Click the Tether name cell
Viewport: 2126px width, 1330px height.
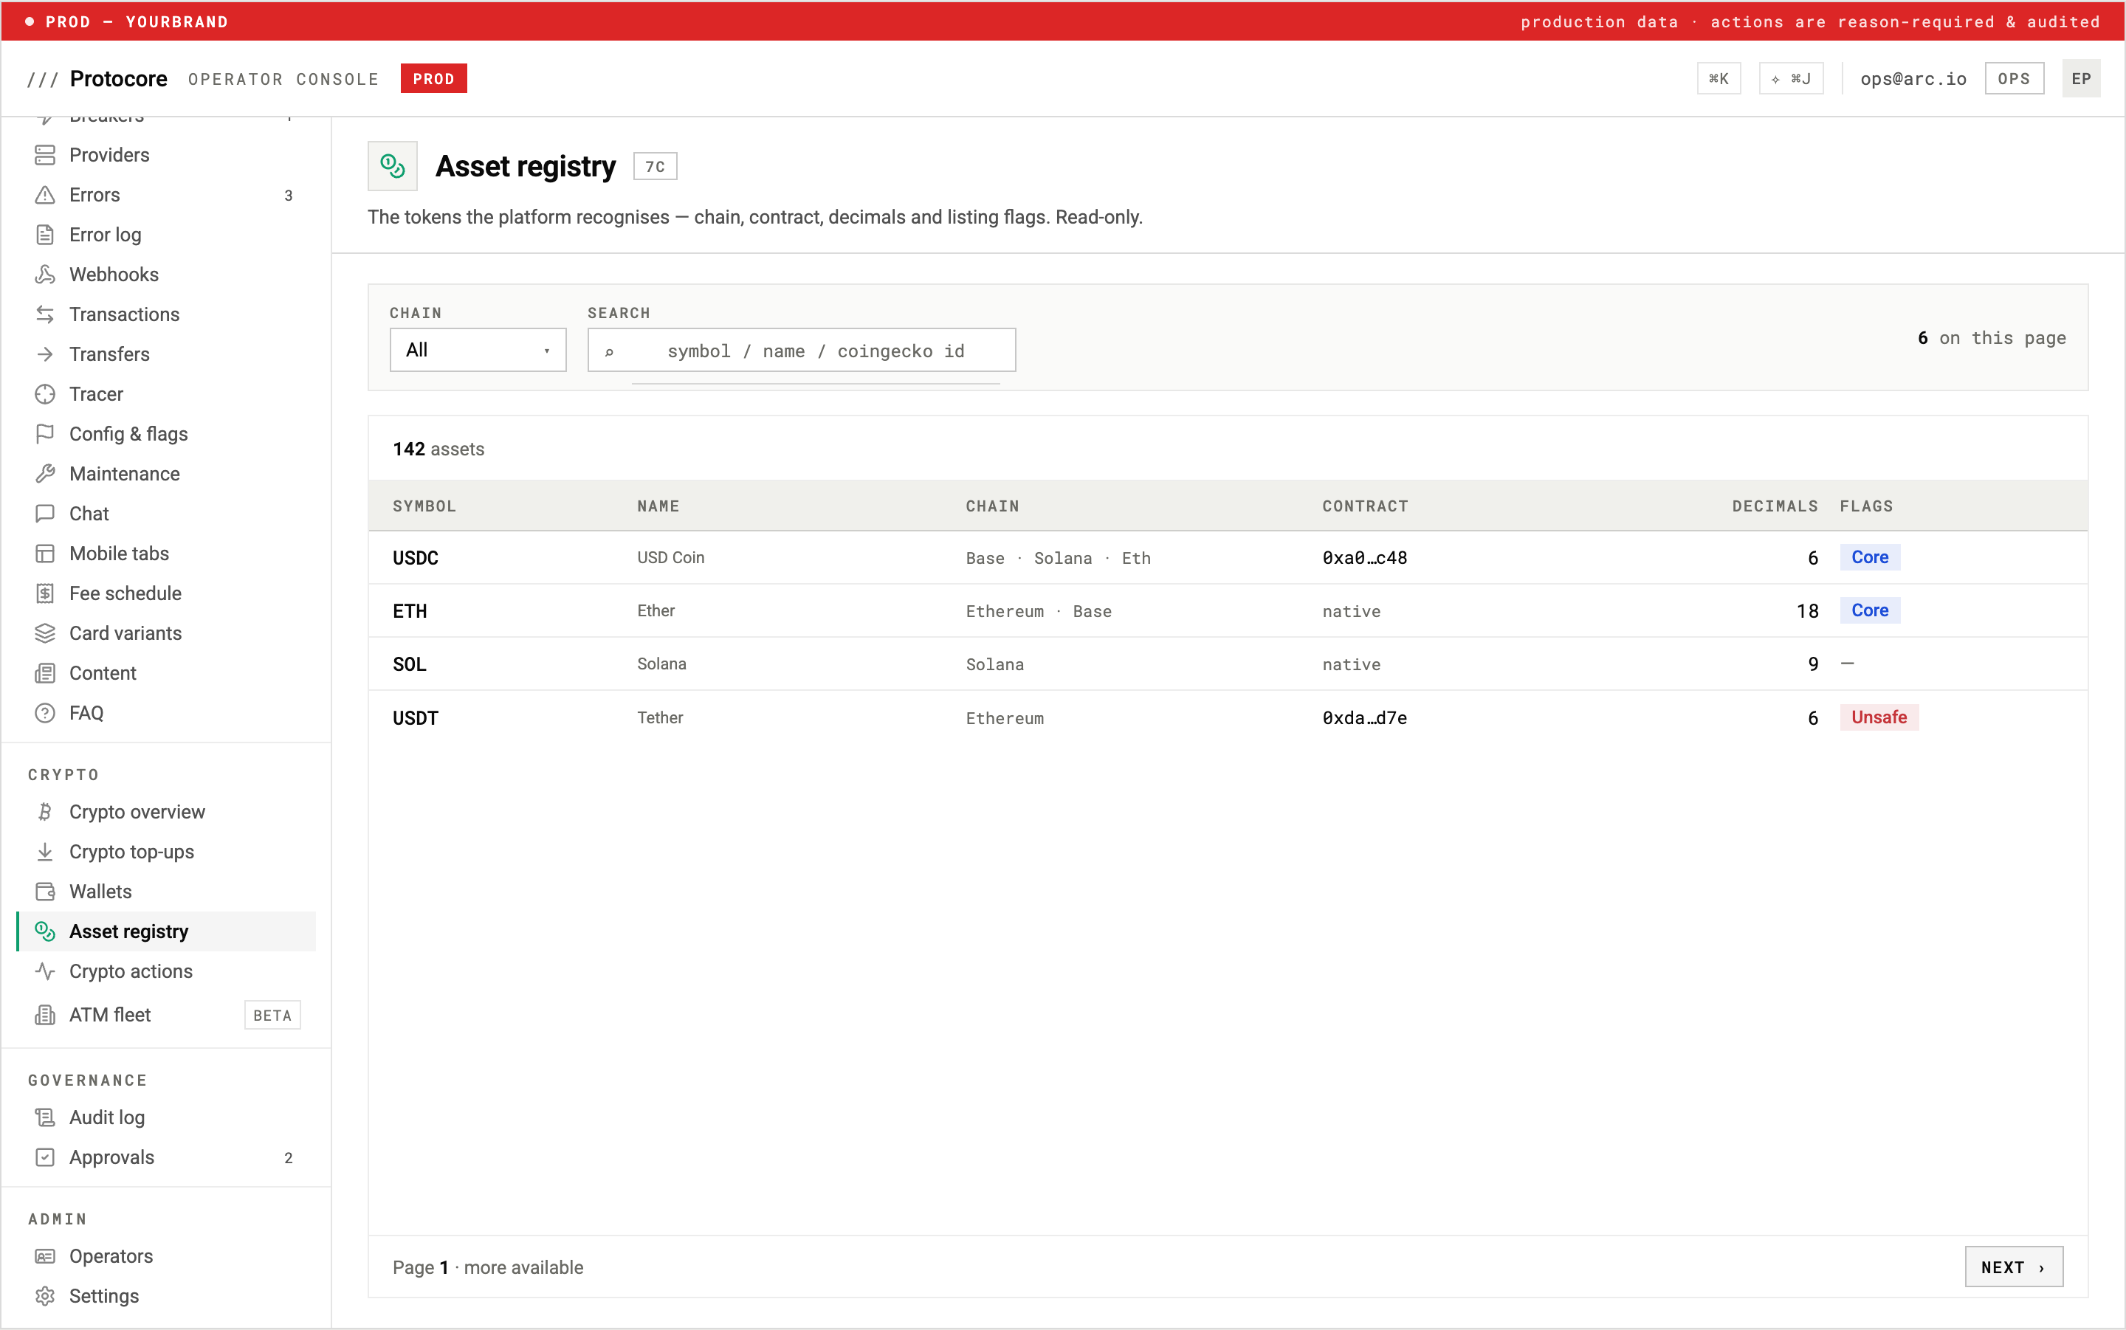pyautogui.click(x=660, y=718)
